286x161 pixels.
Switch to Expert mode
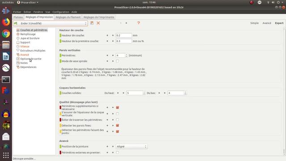point(279,23)
